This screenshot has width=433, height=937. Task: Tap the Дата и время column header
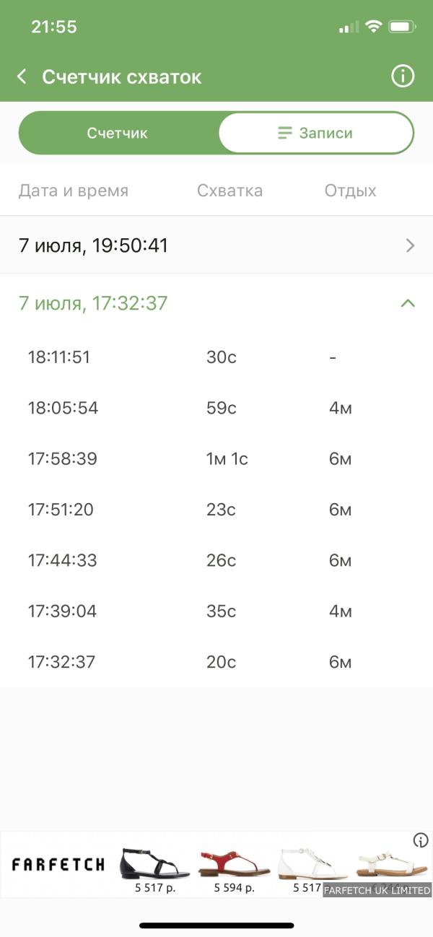pyautogui.click(x=74, y=191)
